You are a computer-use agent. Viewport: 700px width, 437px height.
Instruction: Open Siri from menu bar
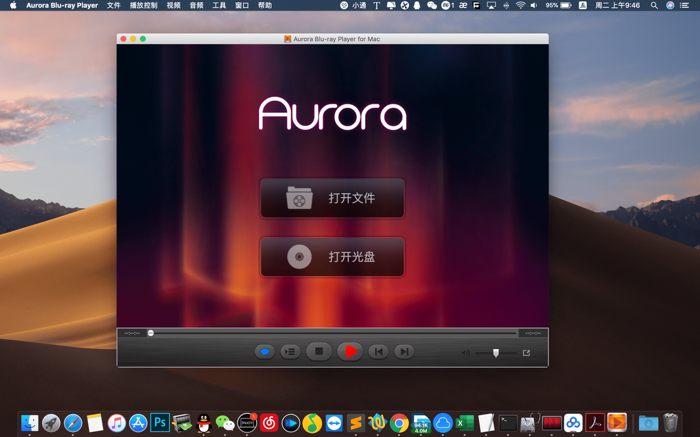click(670, 5)
